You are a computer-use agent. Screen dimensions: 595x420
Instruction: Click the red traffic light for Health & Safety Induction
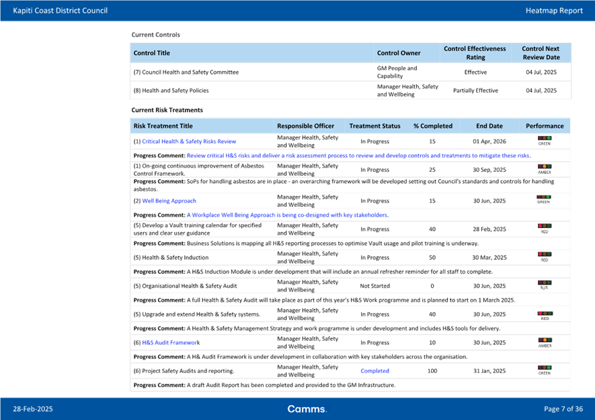click(544, 254)
